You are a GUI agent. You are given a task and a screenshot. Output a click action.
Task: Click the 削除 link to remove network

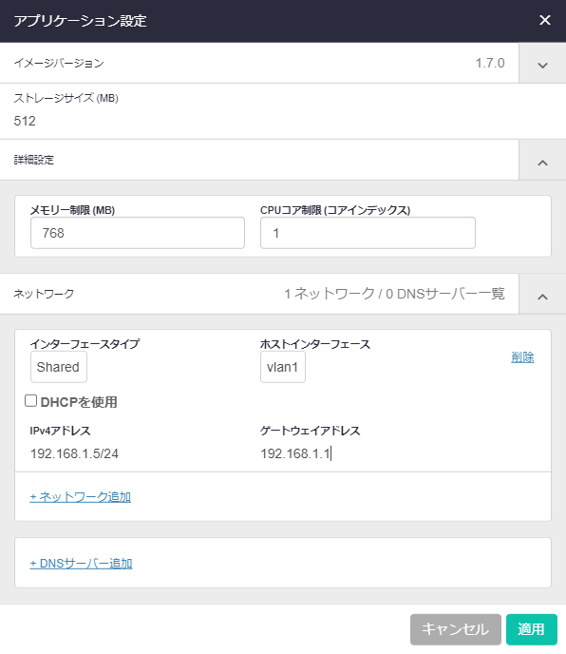tap(522, 357)
